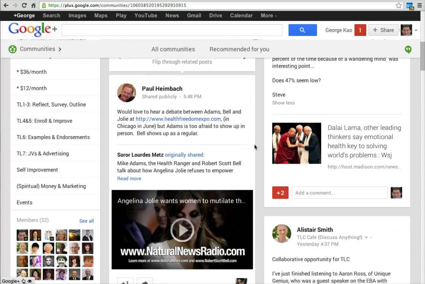Click the Google+ logo
Viewport: 425px width, 284px height.
coord(33,29)
